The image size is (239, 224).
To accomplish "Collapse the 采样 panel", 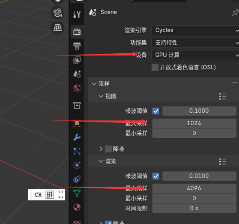I will (x=94, y=84).
